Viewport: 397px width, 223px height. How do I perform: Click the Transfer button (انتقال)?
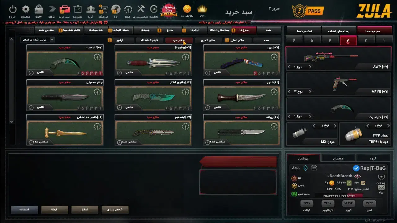85,210
